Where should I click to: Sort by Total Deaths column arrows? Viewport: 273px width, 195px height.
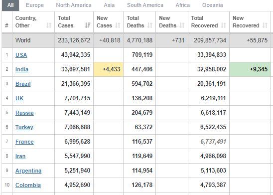150,25
